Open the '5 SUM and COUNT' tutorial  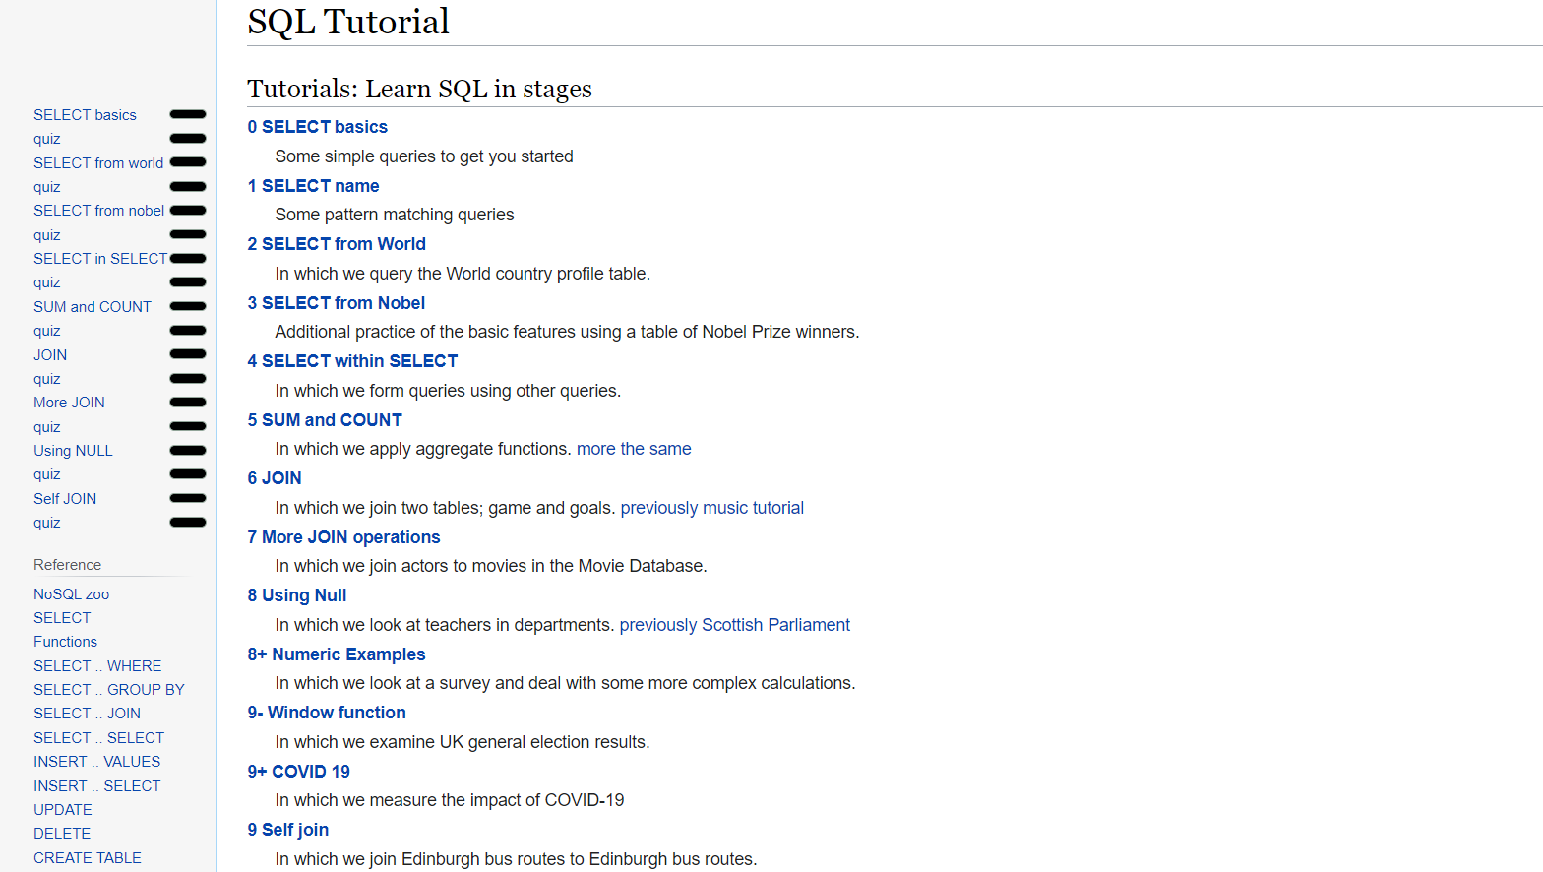[325, 420]
